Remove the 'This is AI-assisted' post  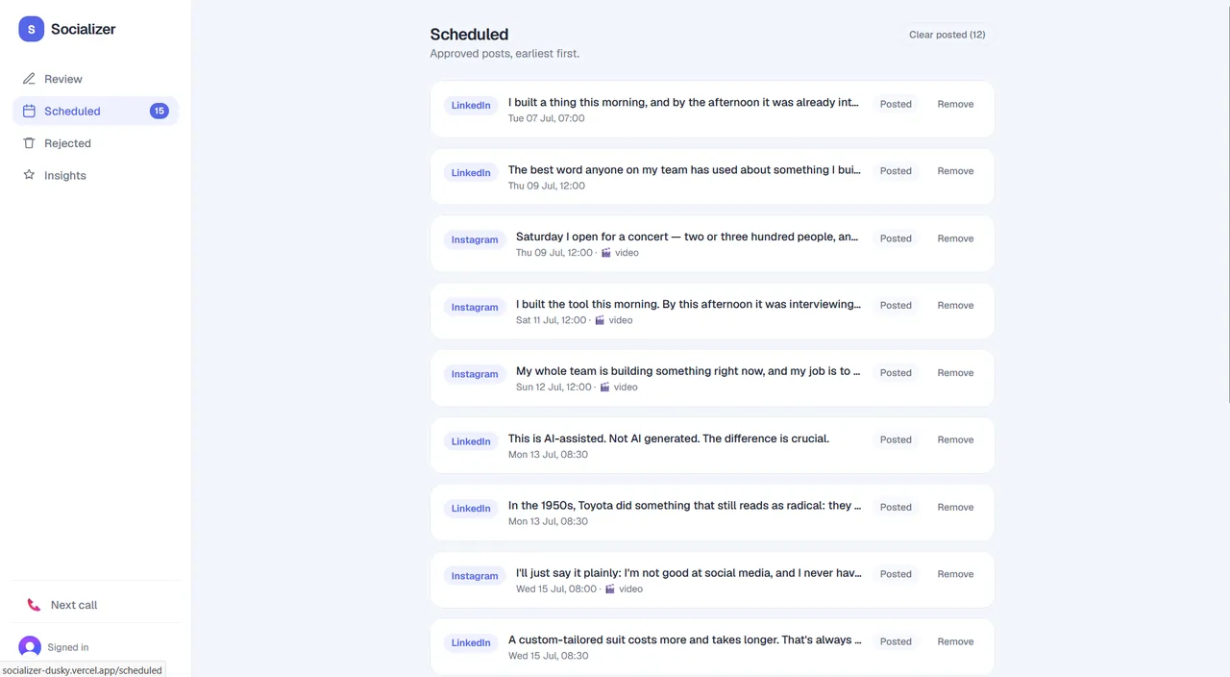coord(955,439)
